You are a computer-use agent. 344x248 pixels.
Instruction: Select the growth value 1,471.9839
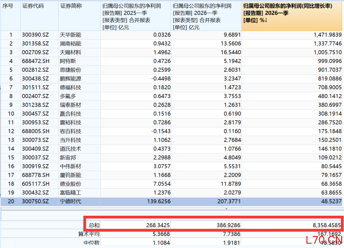tap(328, 35)
